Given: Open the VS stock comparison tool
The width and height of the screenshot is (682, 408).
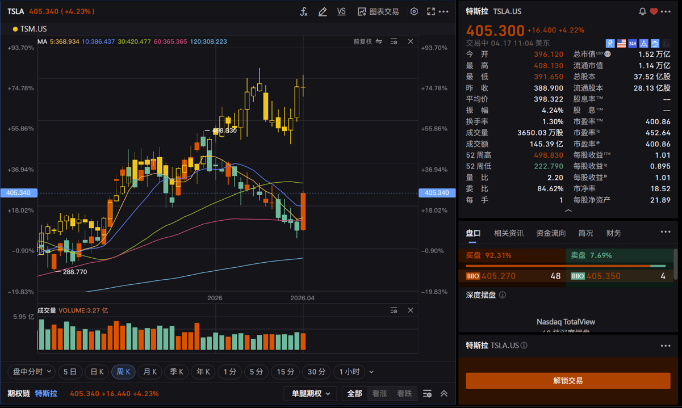Looking at the screenshot, I should click(x=341, y=11).
